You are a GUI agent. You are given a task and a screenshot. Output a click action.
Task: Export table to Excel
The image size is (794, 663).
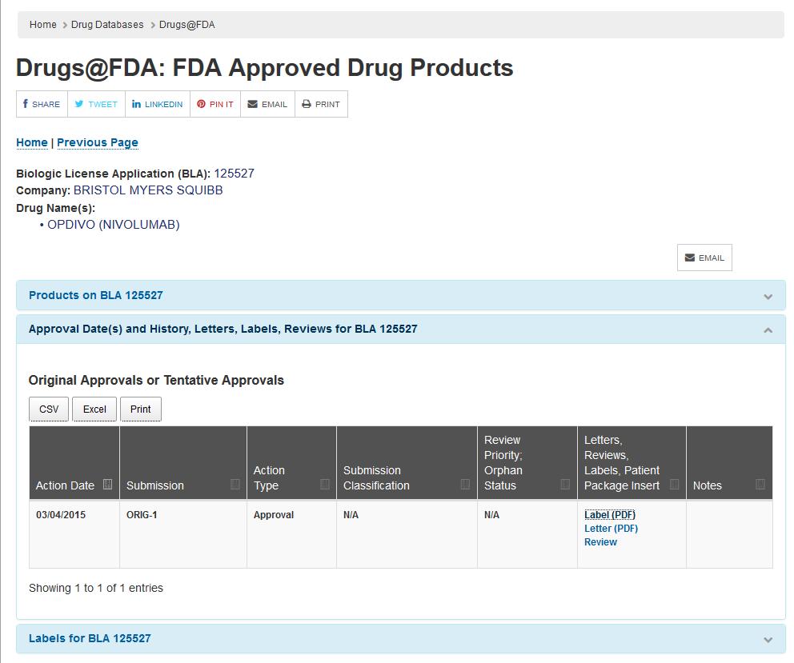94,409
